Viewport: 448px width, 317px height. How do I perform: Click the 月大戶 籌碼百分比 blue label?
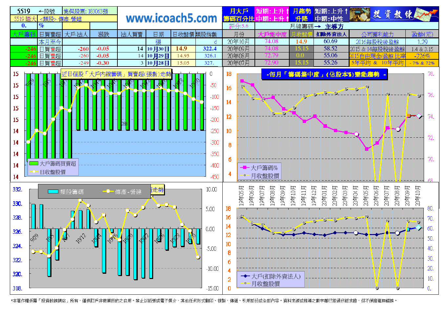pos(238,15)
